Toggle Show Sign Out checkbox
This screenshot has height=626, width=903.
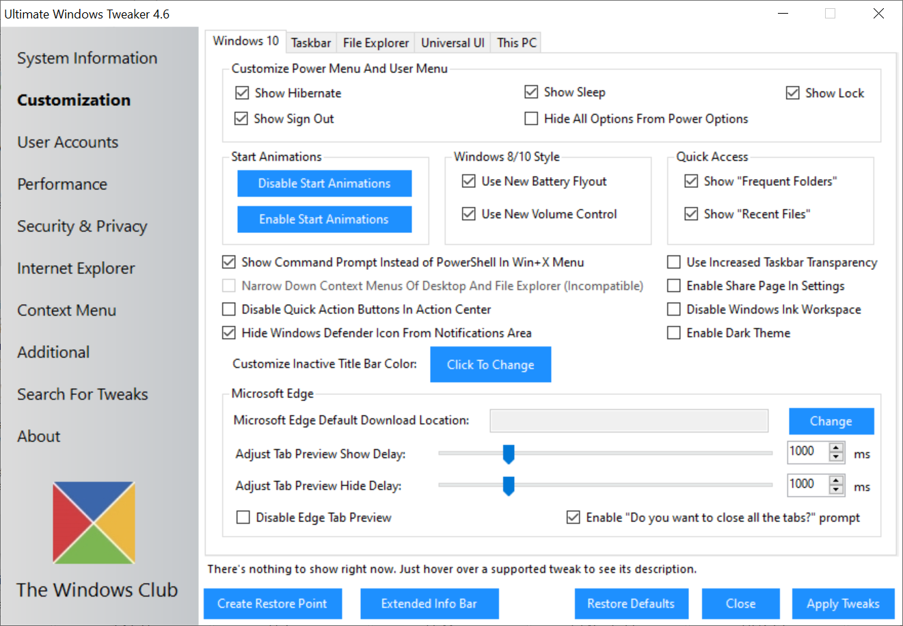[x=241, y=118]
